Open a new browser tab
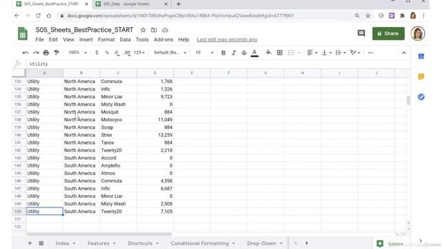This screenshot has height=249, width=442. (x=178, y=4)
